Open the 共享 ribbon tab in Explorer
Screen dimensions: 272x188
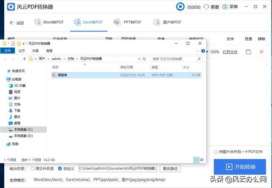(35, 51)
